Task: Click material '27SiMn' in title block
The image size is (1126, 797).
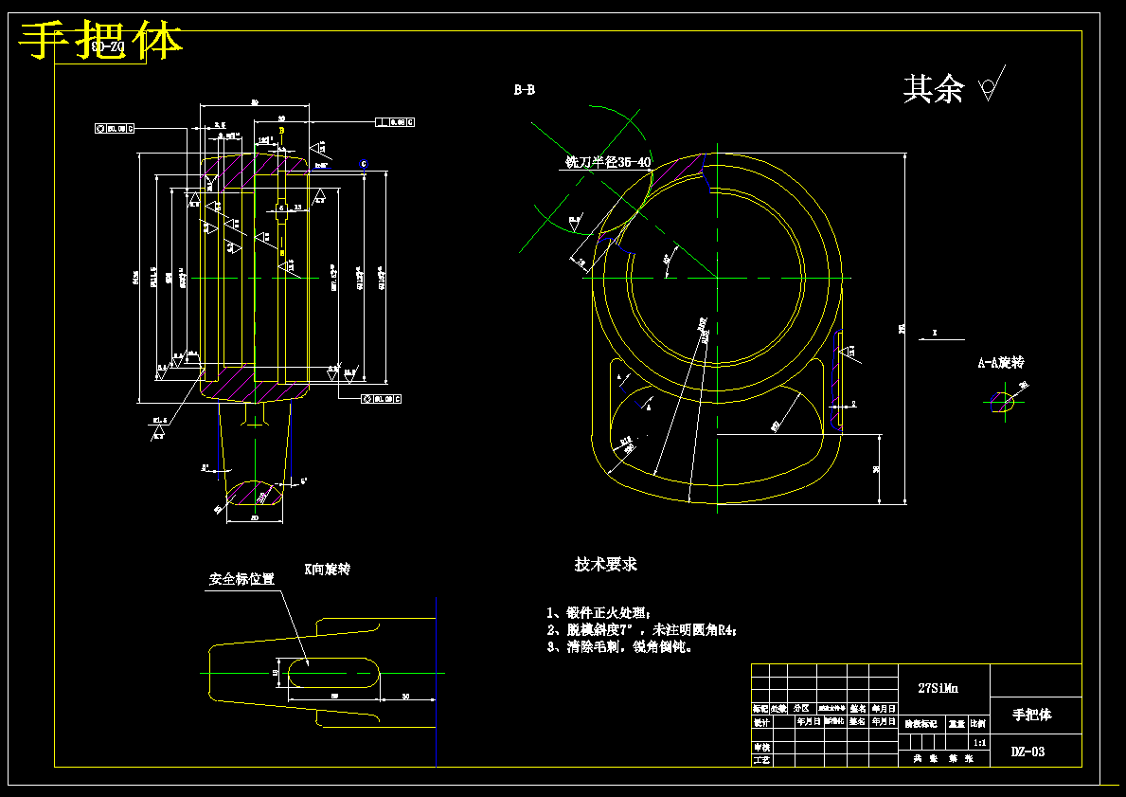Action: pyautogui.click(x=938, y=688)
